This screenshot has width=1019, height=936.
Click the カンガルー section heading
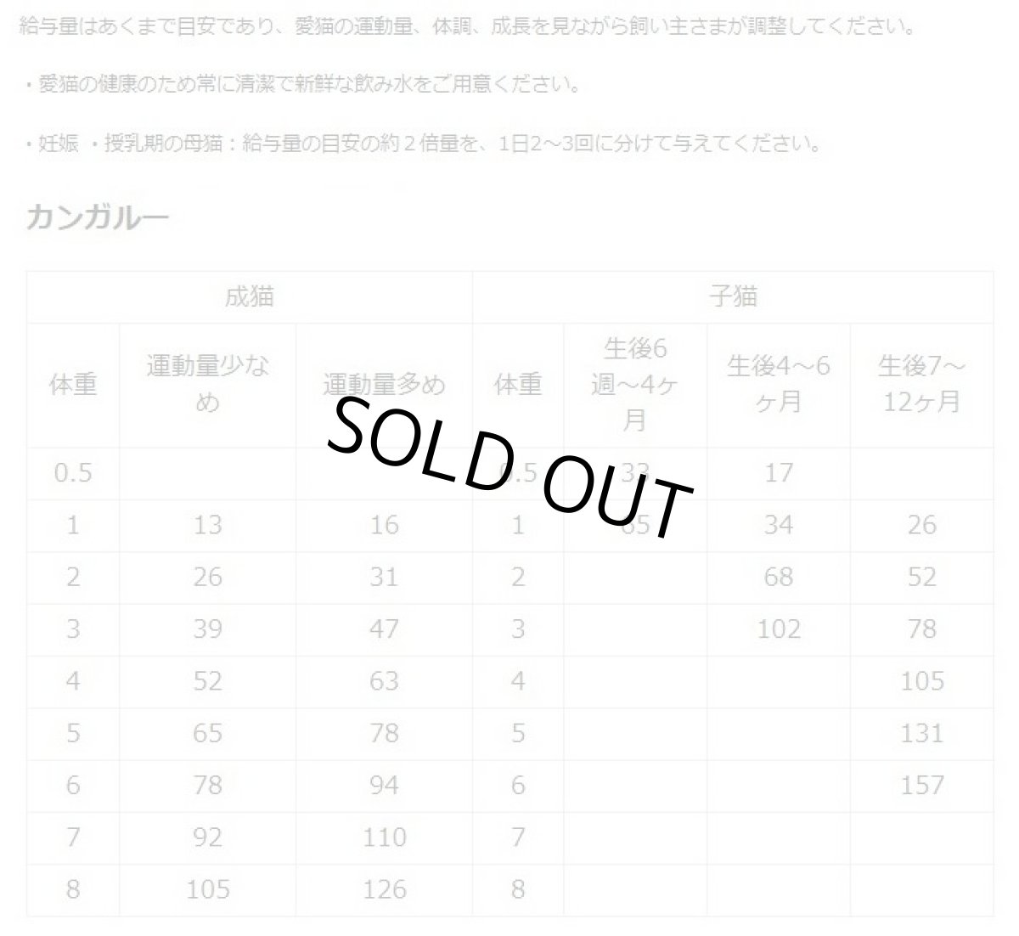coord(99,218)
